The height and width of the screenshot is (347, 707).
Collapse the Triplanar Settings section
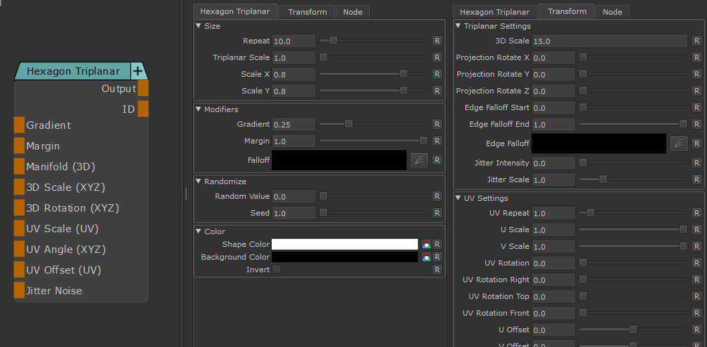pos(459,26)
